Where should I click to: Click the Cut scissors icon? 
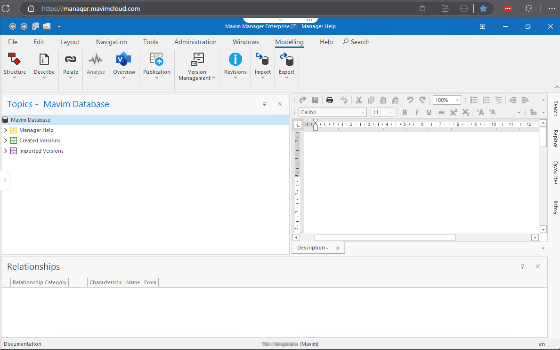359,100
